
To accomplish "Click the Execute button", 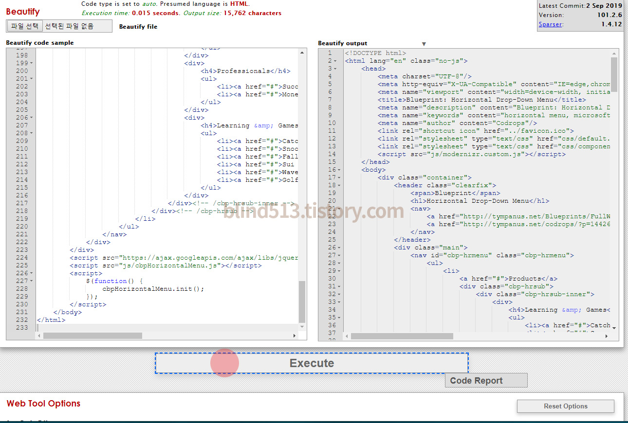I will coord(312,363).
